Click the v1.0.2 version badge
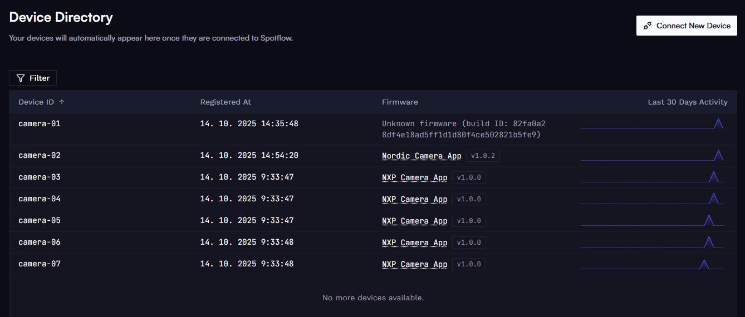 click(483, 156)
